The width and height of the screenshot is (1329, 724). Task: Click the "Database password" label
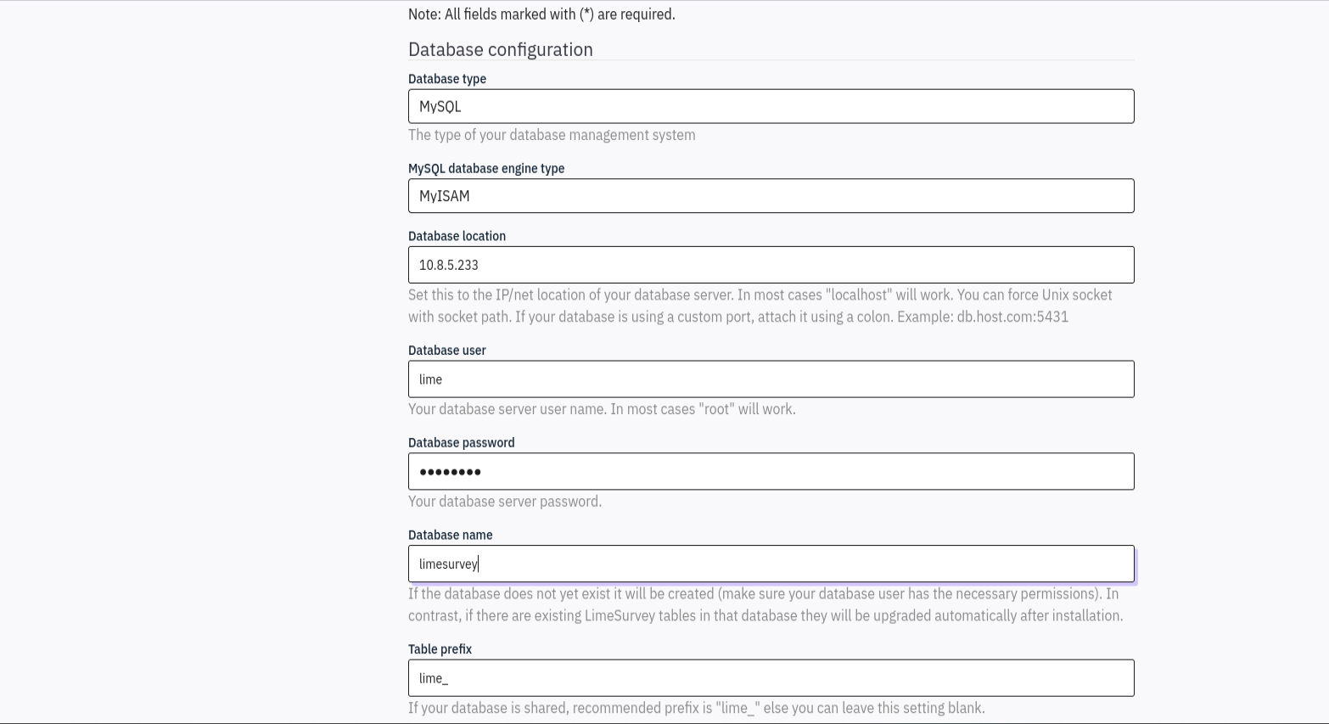click(462, 443)
